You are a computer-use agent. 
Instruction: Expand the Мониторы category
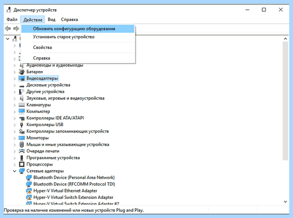pyautogui.click(x=15, y=138)
